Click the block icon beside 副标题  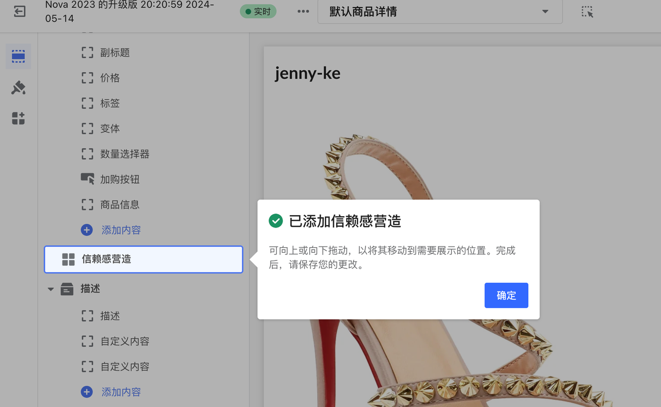(87, 53)
